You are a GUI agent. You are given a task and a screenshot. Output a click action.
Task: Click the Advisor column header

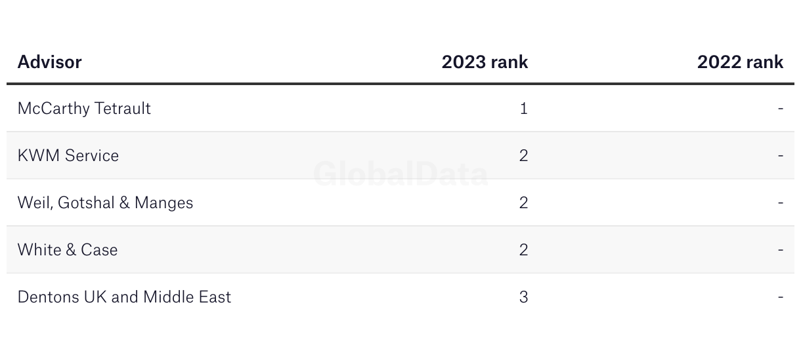49,62
